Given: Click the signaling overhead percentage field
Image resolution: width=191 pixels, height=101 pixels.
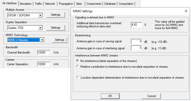Looking at the screenshot, I should tap(136, 25).
